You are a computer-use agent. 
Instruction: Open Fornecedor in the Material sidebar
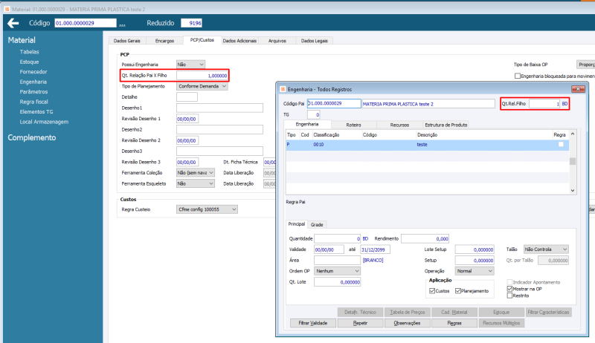click(34, 71)
